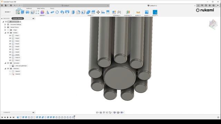Switch to the SOLID tab
Image resolution: width=221 pixels, height=124 pixels.
click(x=19, y=9)
